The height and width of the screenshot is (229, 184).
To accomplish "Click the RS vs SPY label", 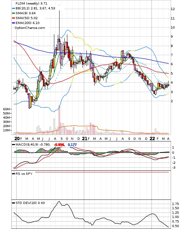I will point(24,174).
